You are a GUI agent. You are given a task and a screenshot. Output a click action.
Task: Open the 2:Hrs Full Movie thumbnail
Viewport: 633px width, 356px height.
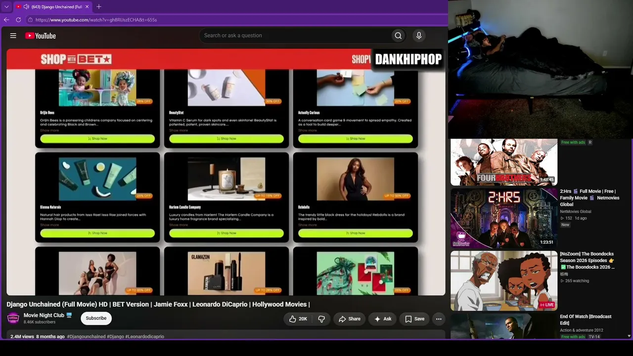504,218
